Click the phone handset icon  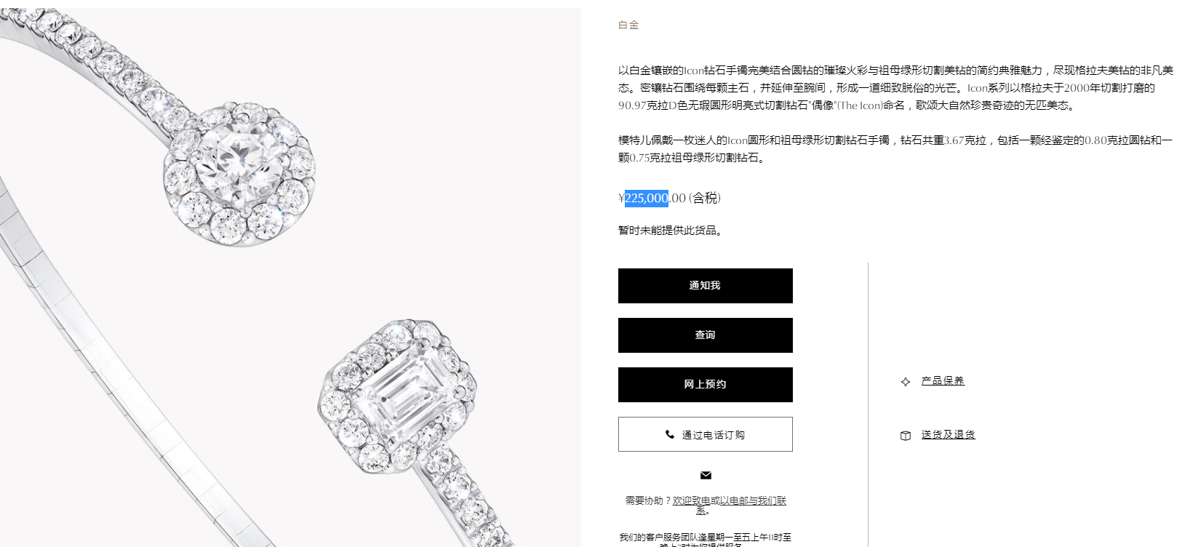point(670,434)
